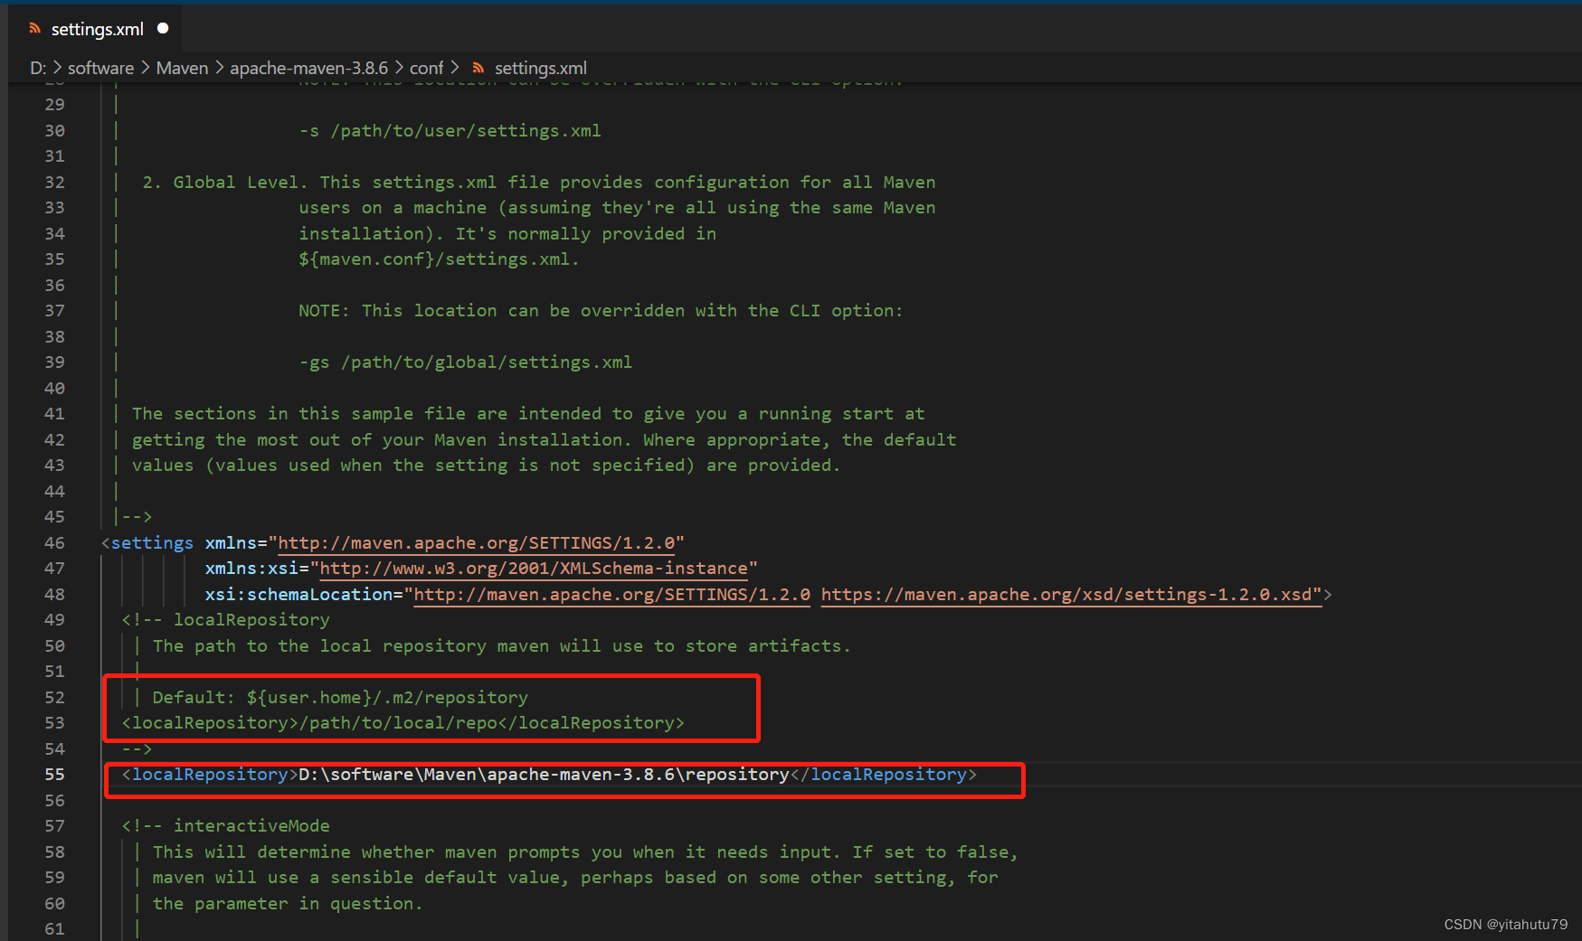Click the '<!-- interactiveMode' comment line
The height and width of the screenshot is (941, 1582).
(226, 826)
